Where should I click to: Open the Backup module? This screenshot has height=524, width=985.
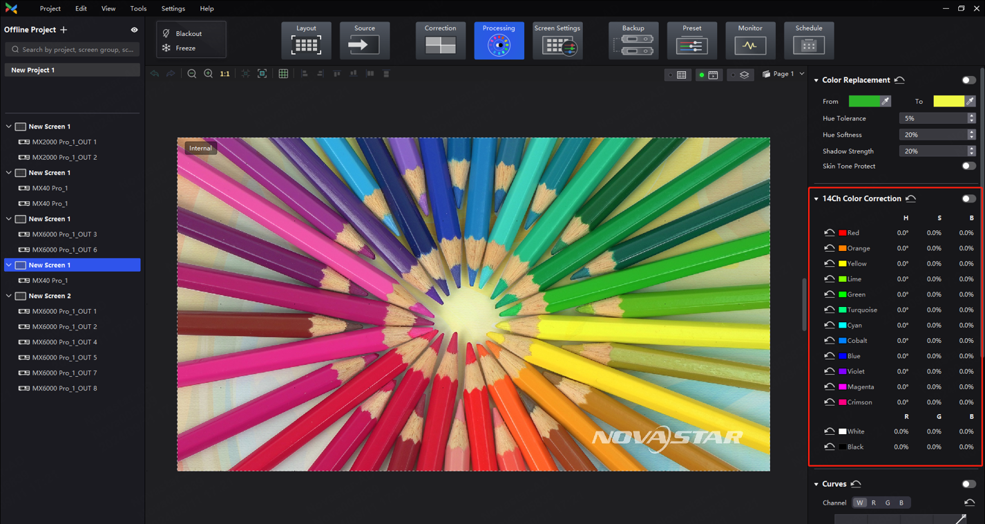[633, 40]
